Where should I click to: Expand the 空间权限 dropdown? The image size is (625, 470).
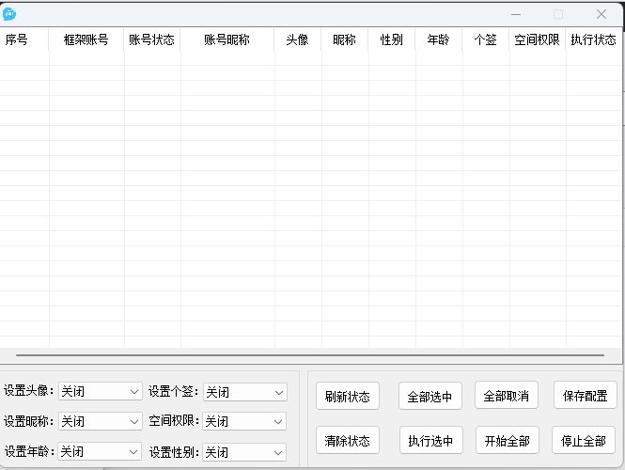pyautogui.click(x=245, y=421)
